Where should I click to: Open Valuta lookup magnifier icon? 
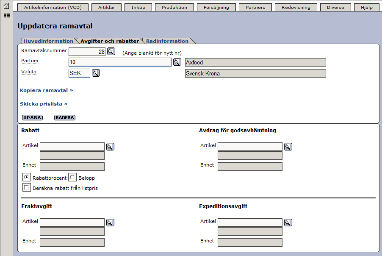96,73
